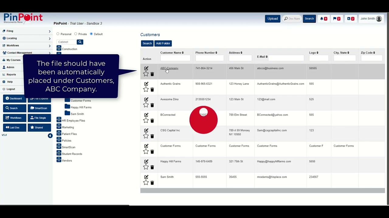This screenshot has height=218, width=389.
Task: Open the File Single shortcut button
Action: [39, 118]
